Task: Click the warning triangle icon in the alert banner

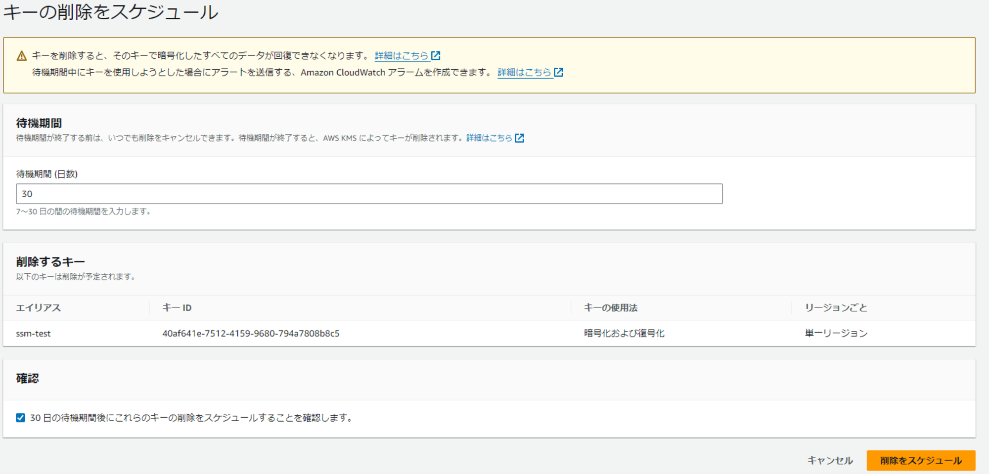Action: pyautogui.click(x=21, y=56)
